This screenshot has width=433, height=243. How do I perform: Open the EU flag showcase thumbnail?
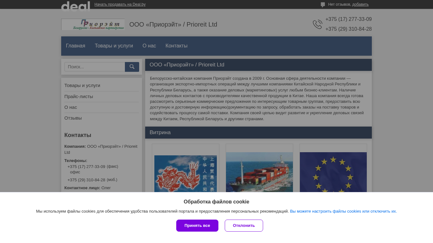[333, 172]
